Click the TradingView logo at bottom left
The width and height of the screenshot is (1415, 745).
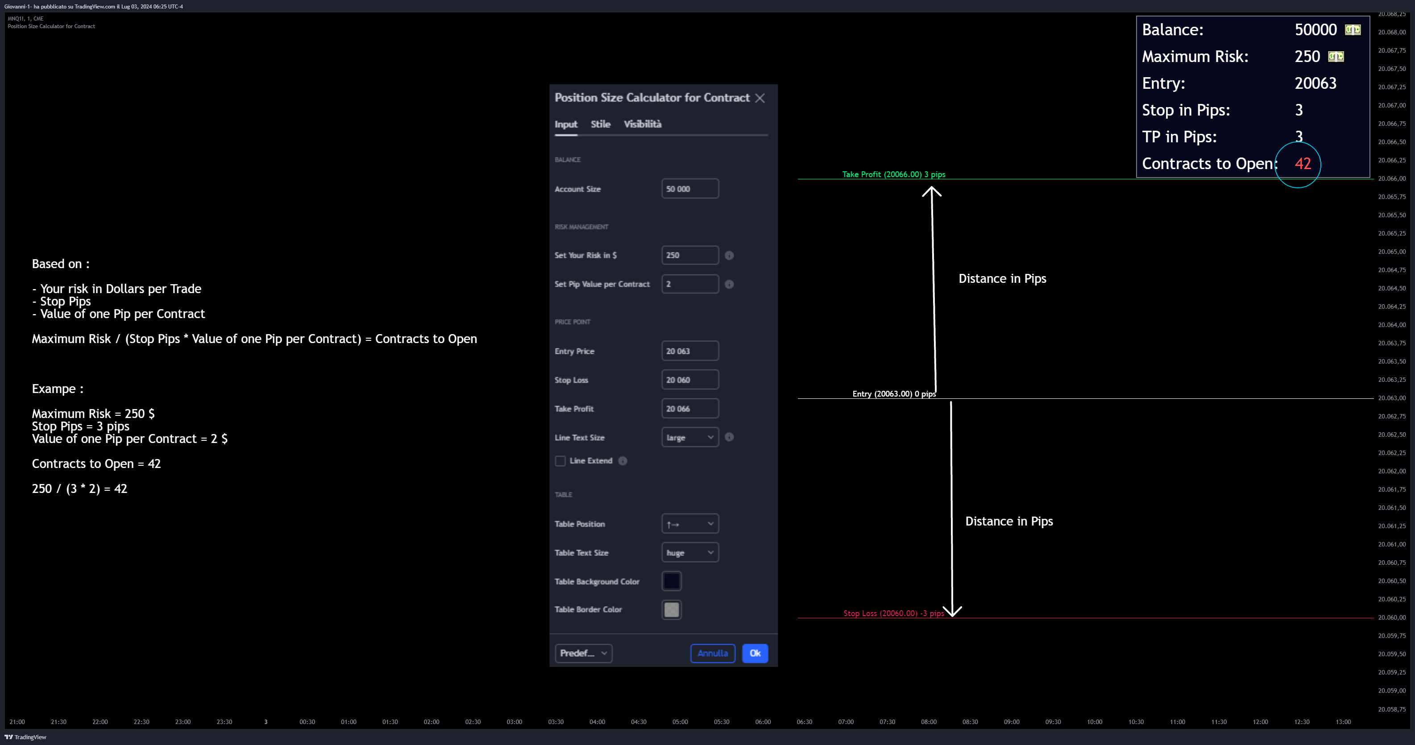click(x=25, y=737)
